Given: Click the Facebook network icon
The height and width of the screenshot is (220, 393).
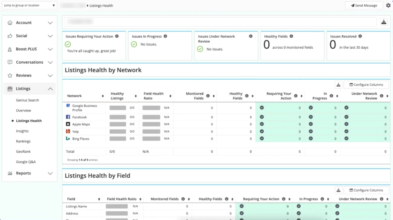Looking at the screenshot, I should point(68,117).
